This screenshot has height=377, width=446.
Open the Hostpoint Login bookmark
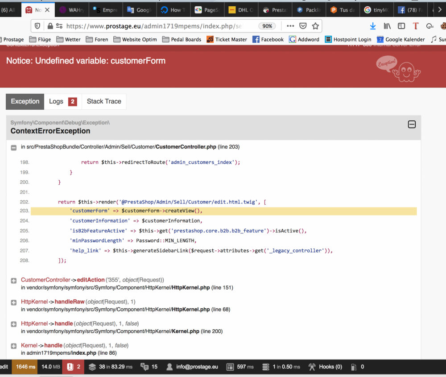[x=348, y=39]
